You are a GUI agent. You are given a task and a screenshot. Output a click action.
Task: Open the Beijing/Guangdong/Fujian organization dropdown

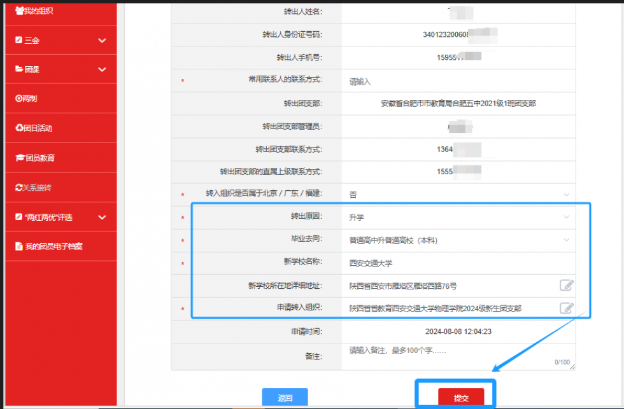[x=457, y=194]
